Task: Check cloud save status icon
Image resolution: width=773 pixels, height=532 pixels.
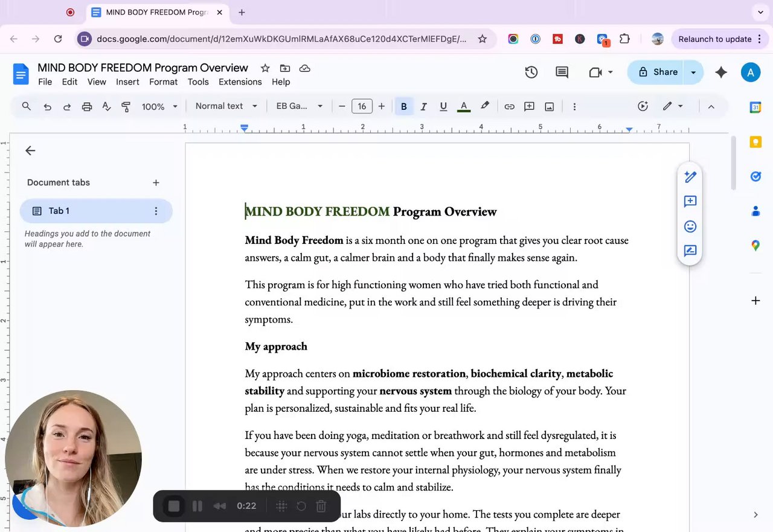Action: point(305,68)
